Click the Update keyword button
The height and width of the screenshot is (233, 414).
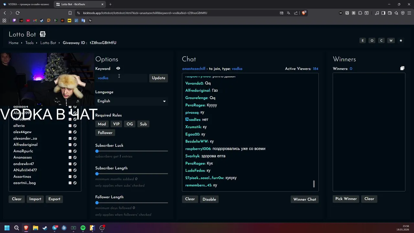click(158, 78)
